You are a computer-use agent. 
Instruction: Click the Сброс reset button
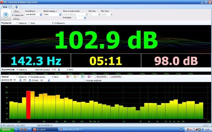coord(16,11)
